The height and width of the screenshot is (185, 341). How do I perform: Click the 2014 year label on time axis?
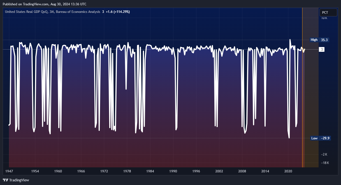click(265, 171)
